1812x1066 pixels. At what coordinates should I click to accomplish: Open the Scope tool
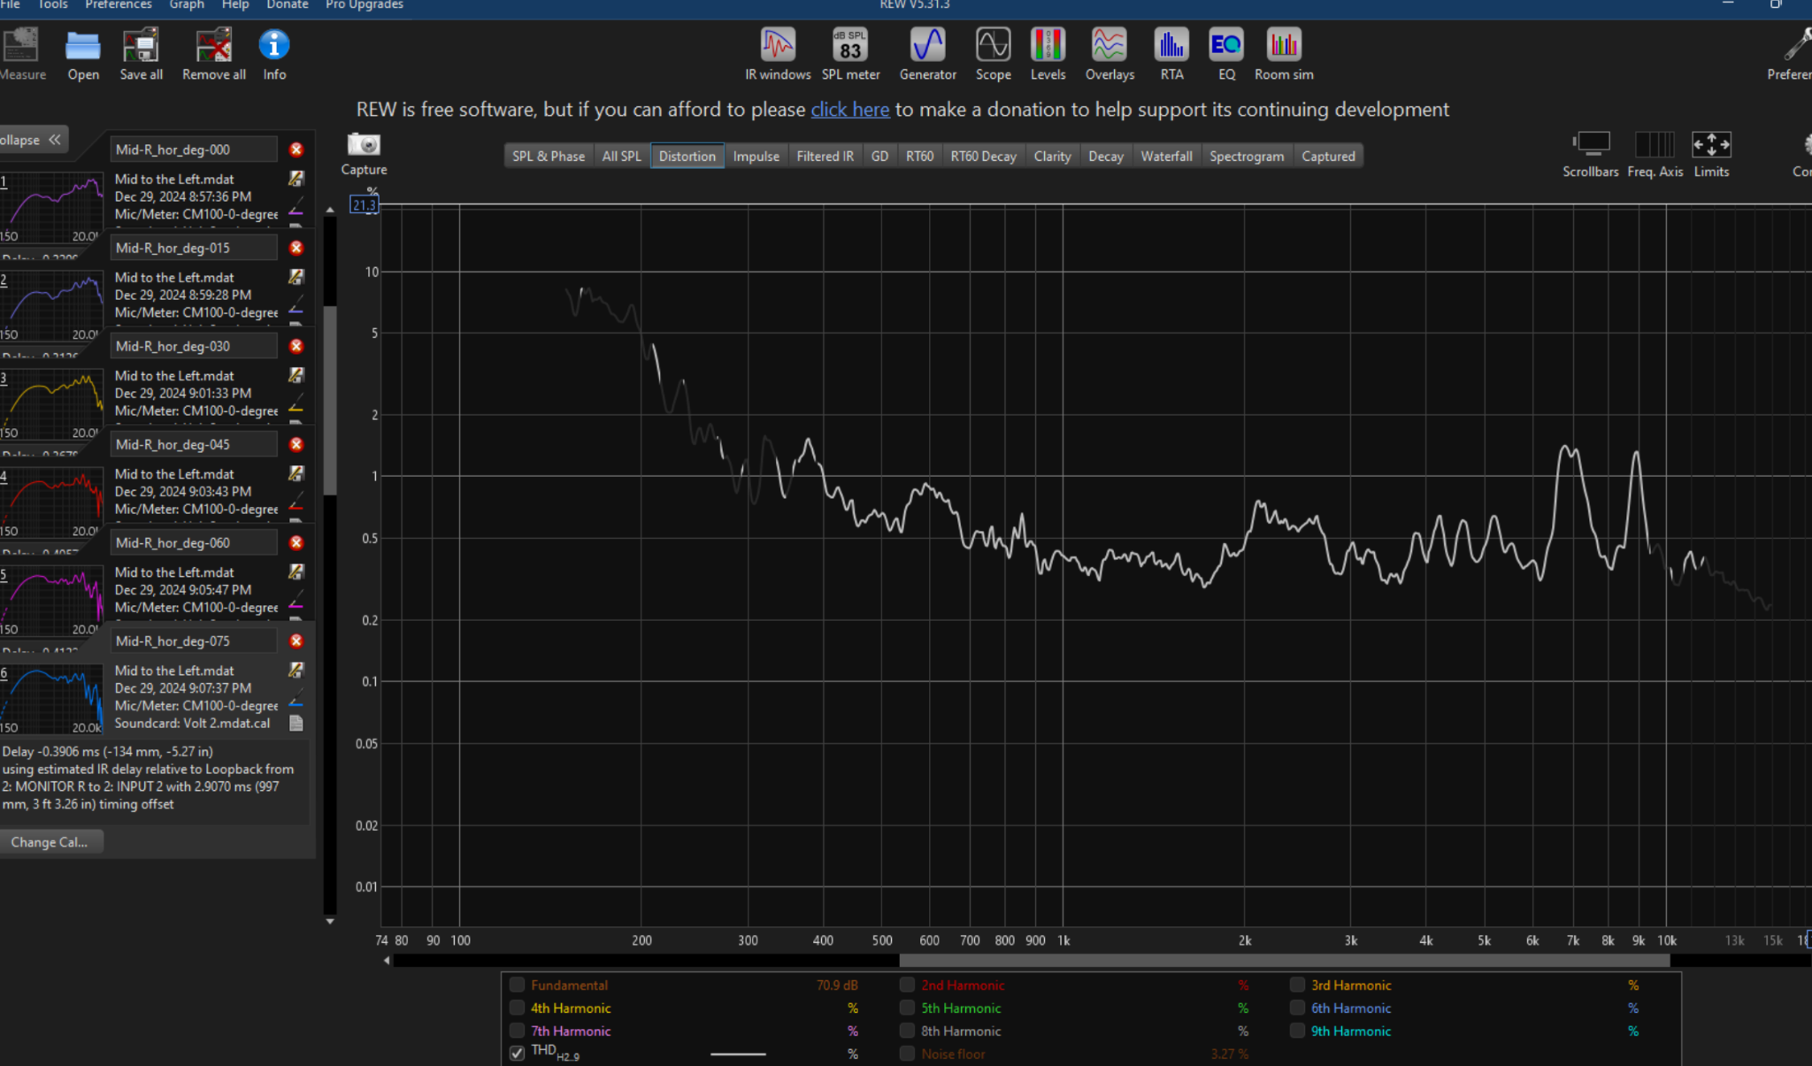pos(993,54)
